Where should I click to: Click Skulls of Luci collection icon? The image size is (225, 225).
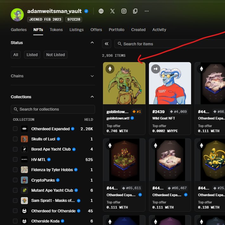[x=24, y=139]
